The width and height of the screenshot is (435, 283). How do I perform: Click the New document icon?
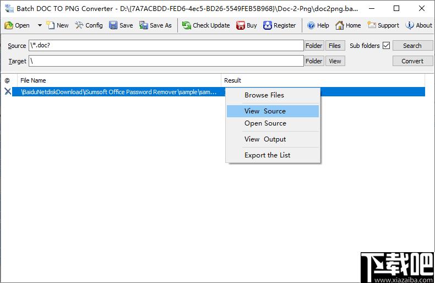coord(51,25)
